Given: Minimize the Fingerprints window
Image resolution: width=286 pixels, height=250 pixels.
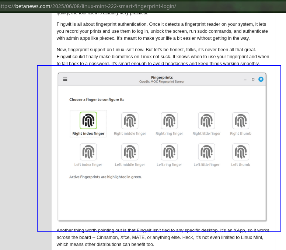Looking at the screenshot, I should [245, 80].
